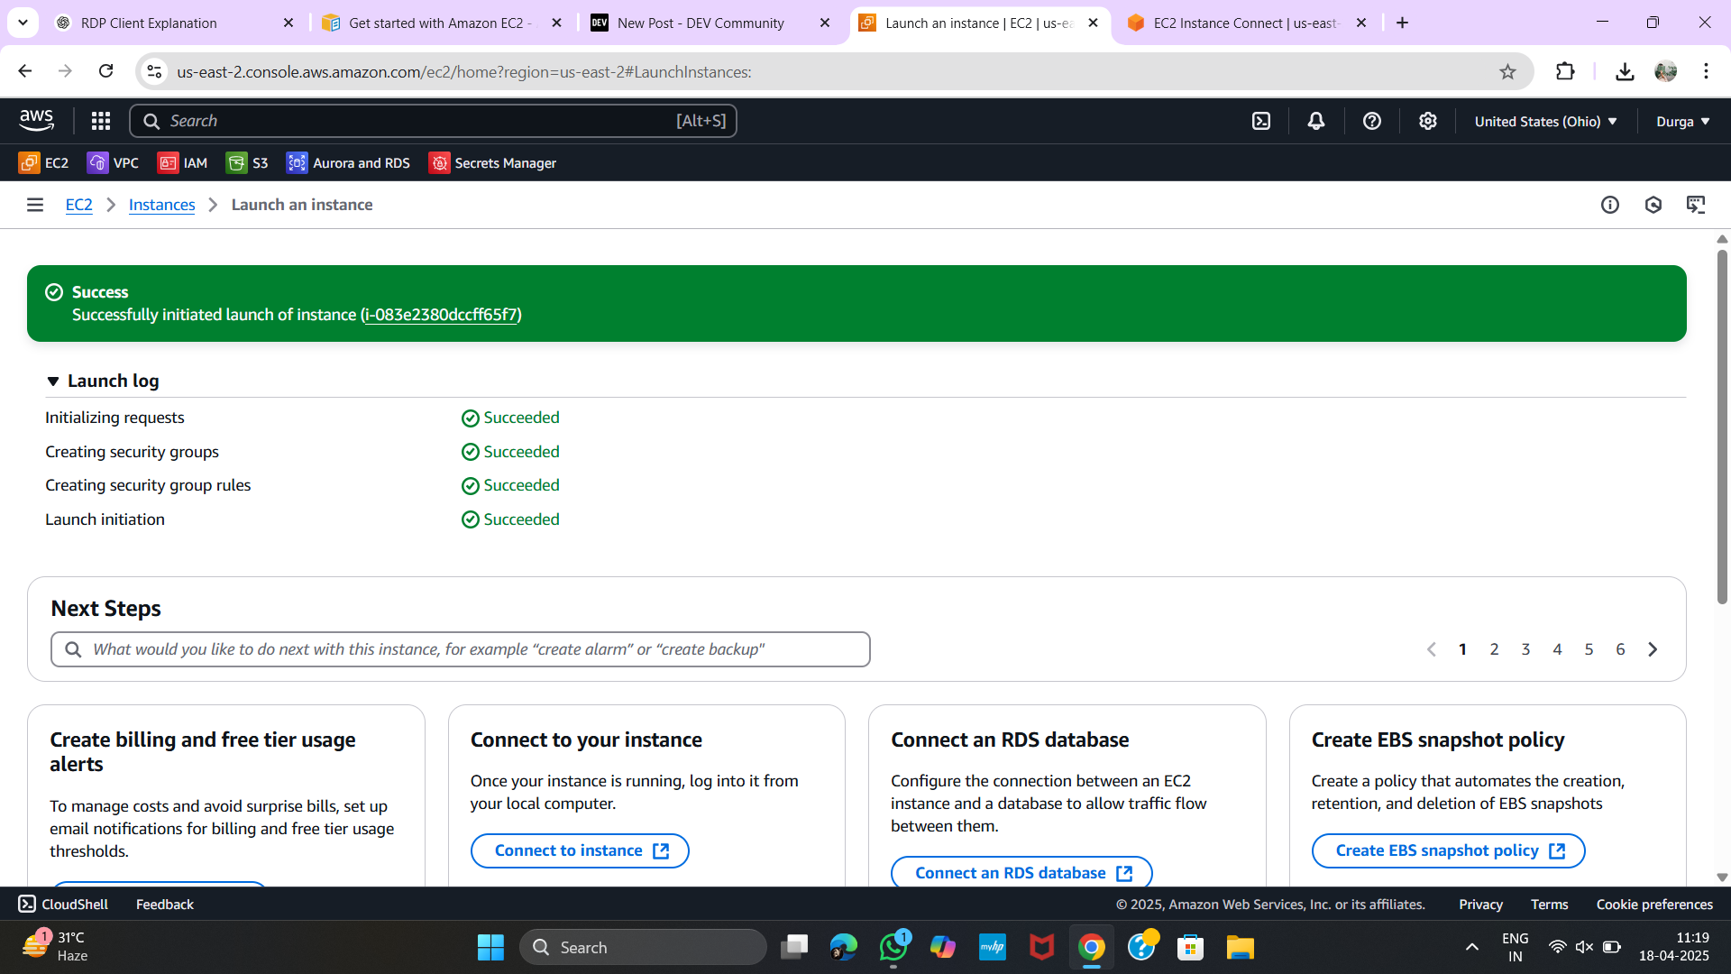Open WhatsApp from the taskbar
1731x974 pixels.
pyautogui.click(x=893, y=947)
